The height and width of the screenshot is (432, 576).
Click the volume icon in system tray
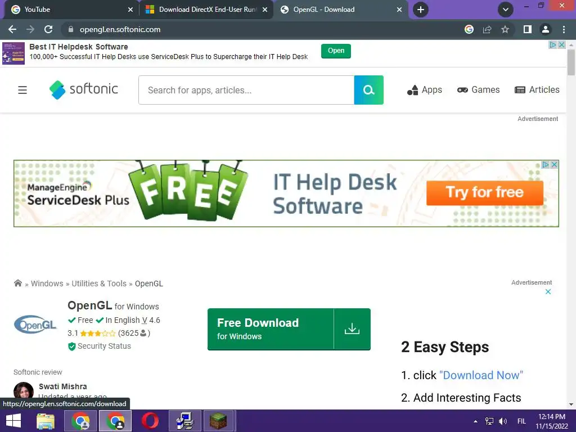click(502, 421)
